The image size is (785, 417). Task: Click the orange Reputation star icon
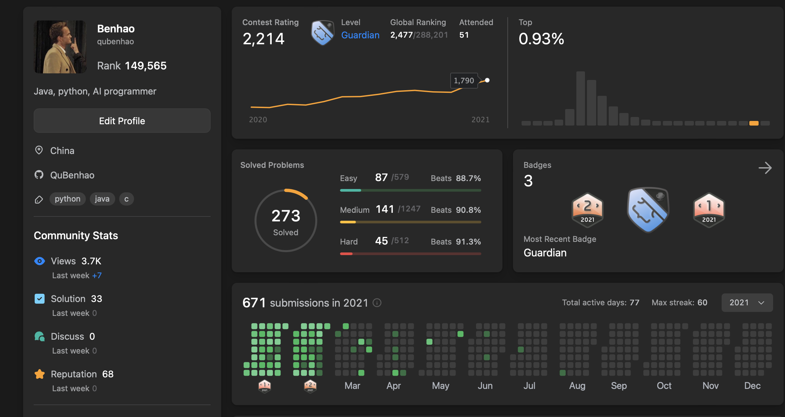point(40,374)
